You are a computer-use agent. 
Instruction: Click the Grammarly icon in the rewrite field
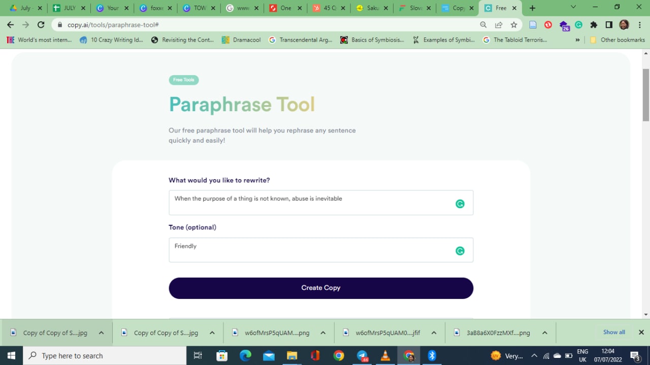point(460,204)
